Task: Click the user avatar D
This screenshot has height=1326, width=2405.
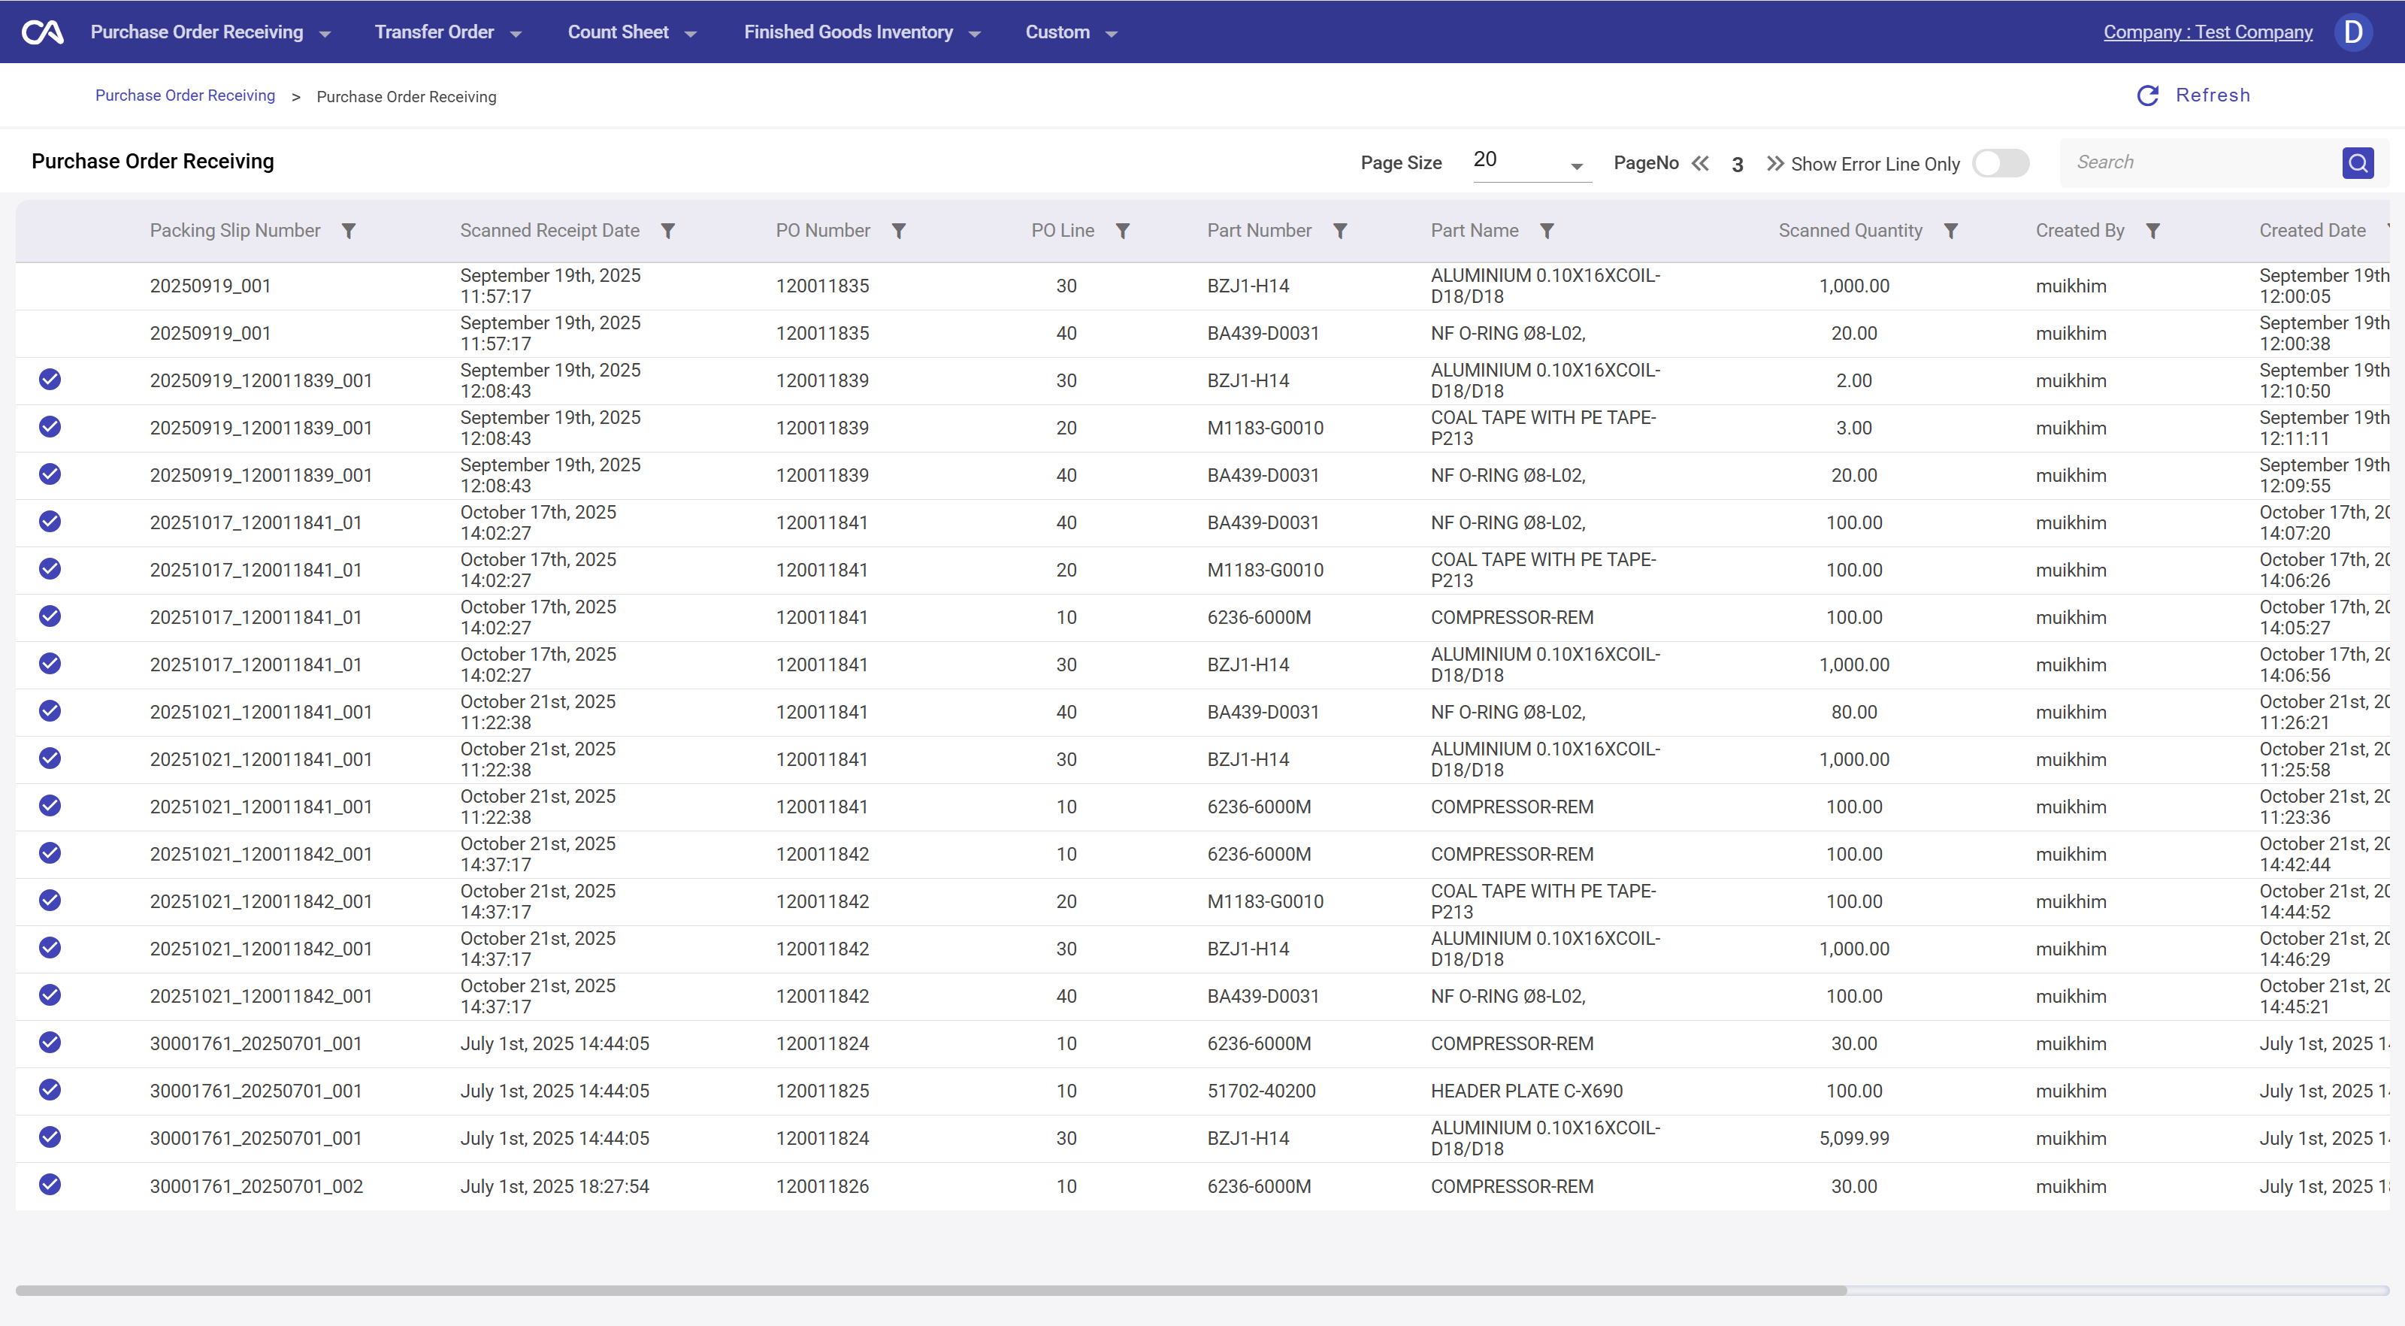Action: [2352, 32]
